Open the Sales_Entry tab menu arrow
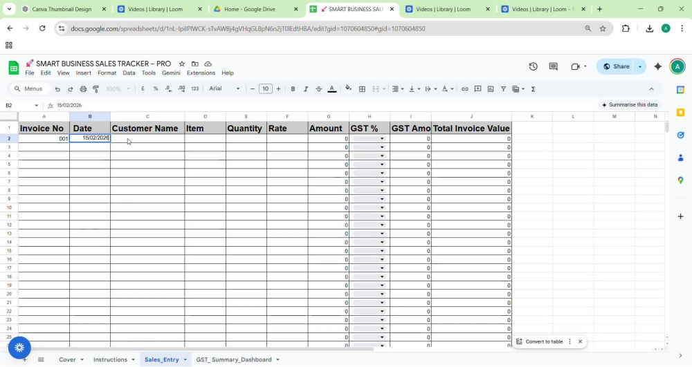692x367 pixels. tap(185, 360)
